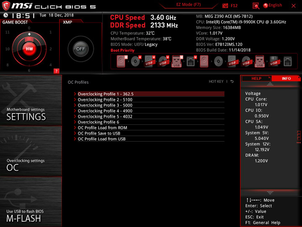Click the back arrow next to HOT KEY
302x227 pixels.
232,82
